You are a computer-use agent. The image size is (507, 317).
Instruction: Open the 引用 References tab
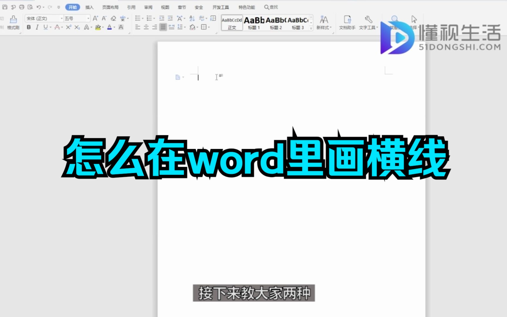pos(131,7)
